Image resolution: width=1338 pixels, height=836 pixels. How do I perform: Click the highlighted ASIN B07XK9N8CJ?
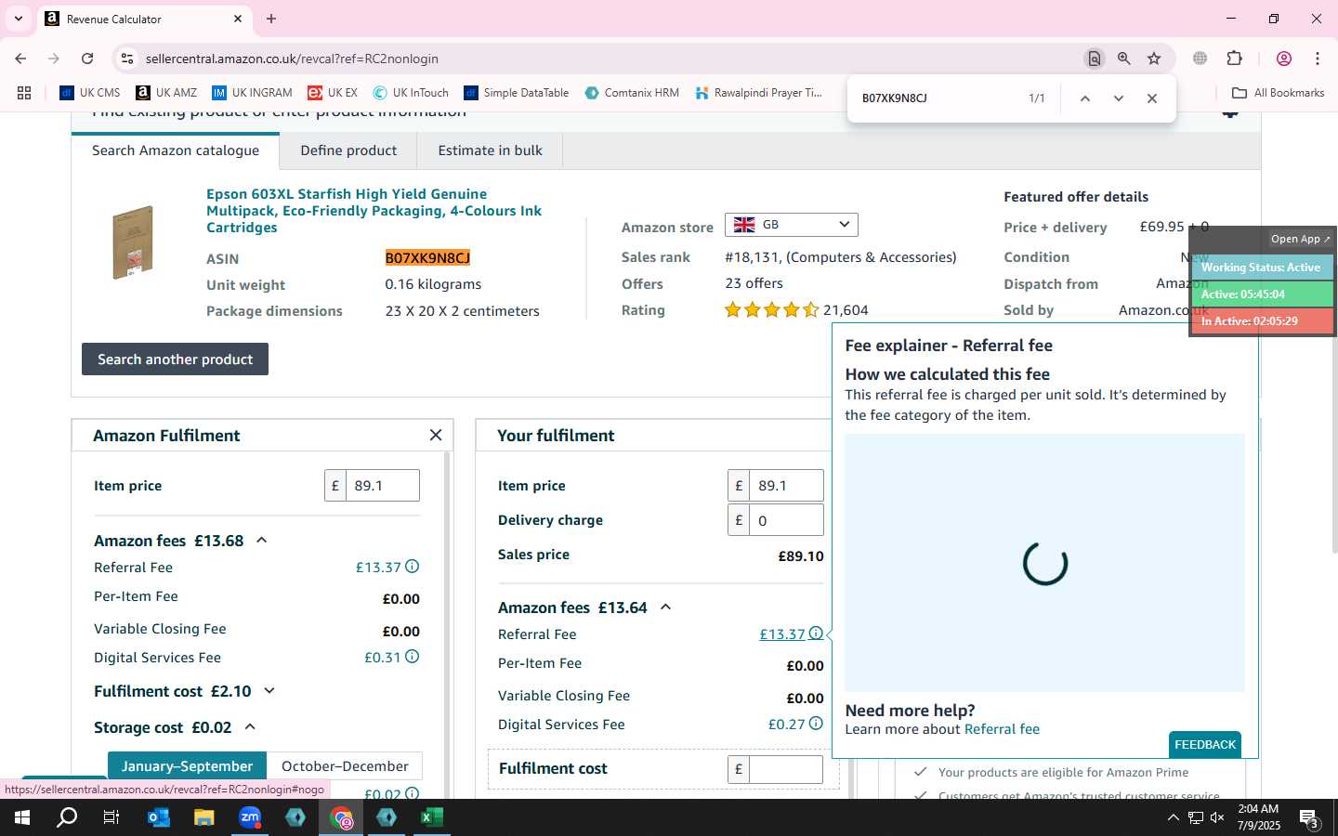427,258
